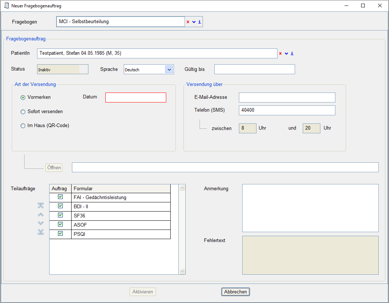The image size is (389, 303).
Task: Move selected Teilauftrag to bottom
Action: tap(41, 232)
